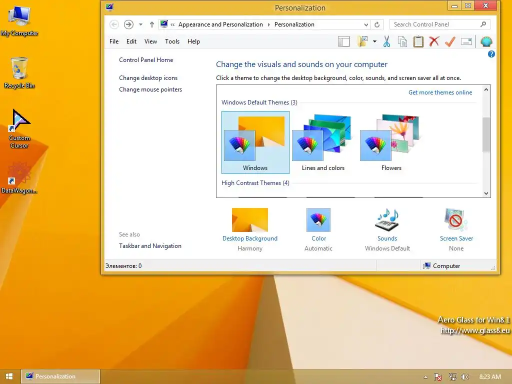512x384 pixels.
Task: Open recent locations dropdown arrow
Action: [140, 24]
